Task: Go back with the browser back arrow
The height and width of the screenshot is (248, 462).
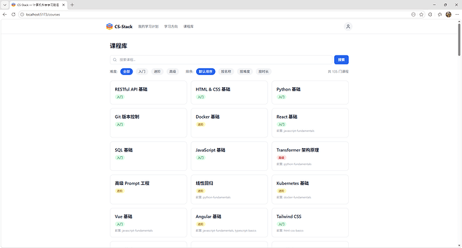Action: [x=5, y=15]
